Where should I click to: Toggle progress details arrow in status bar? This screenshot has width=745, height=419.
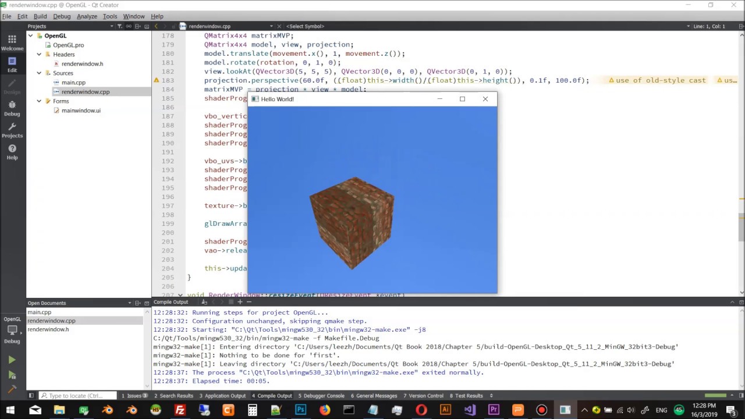coord(732,396)
